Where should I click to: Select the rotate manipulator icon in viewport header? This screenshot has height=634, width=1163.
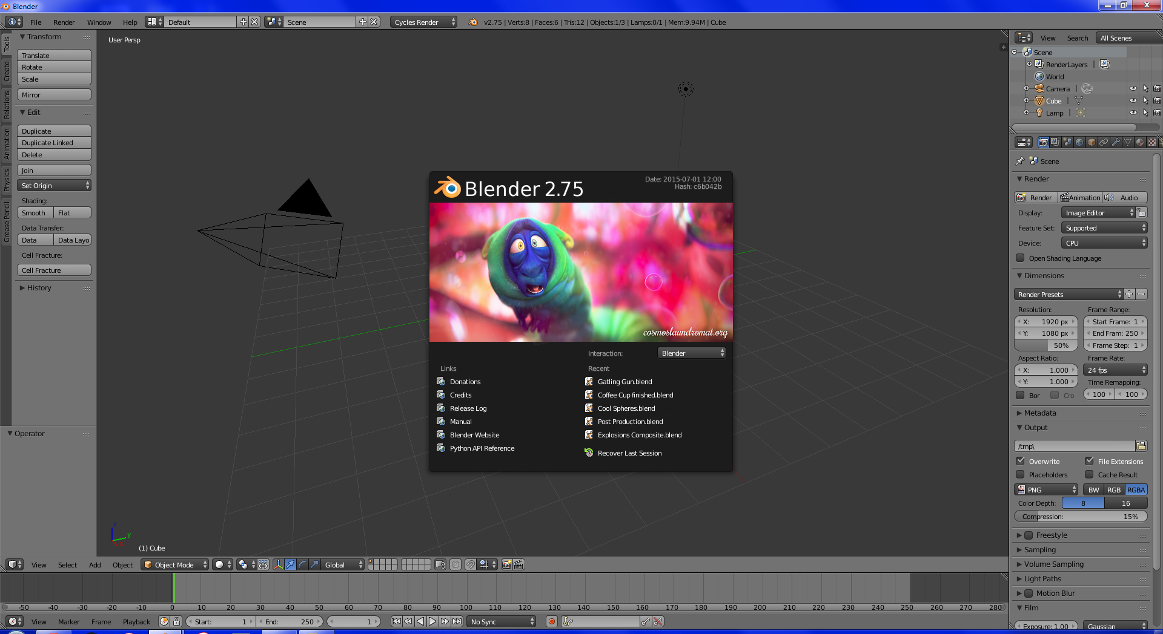coord(301,564)
